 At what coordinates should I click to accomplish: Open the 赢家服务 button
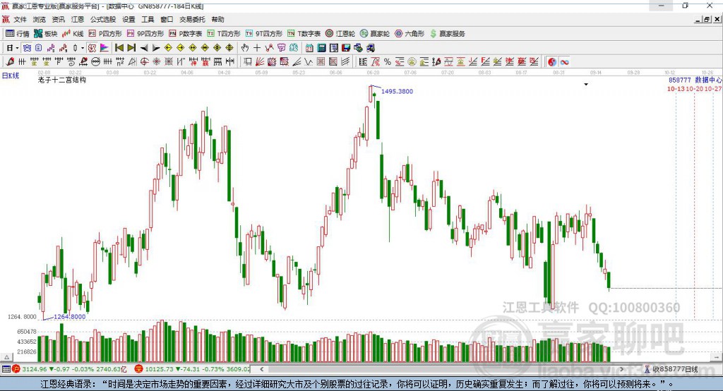447,34
